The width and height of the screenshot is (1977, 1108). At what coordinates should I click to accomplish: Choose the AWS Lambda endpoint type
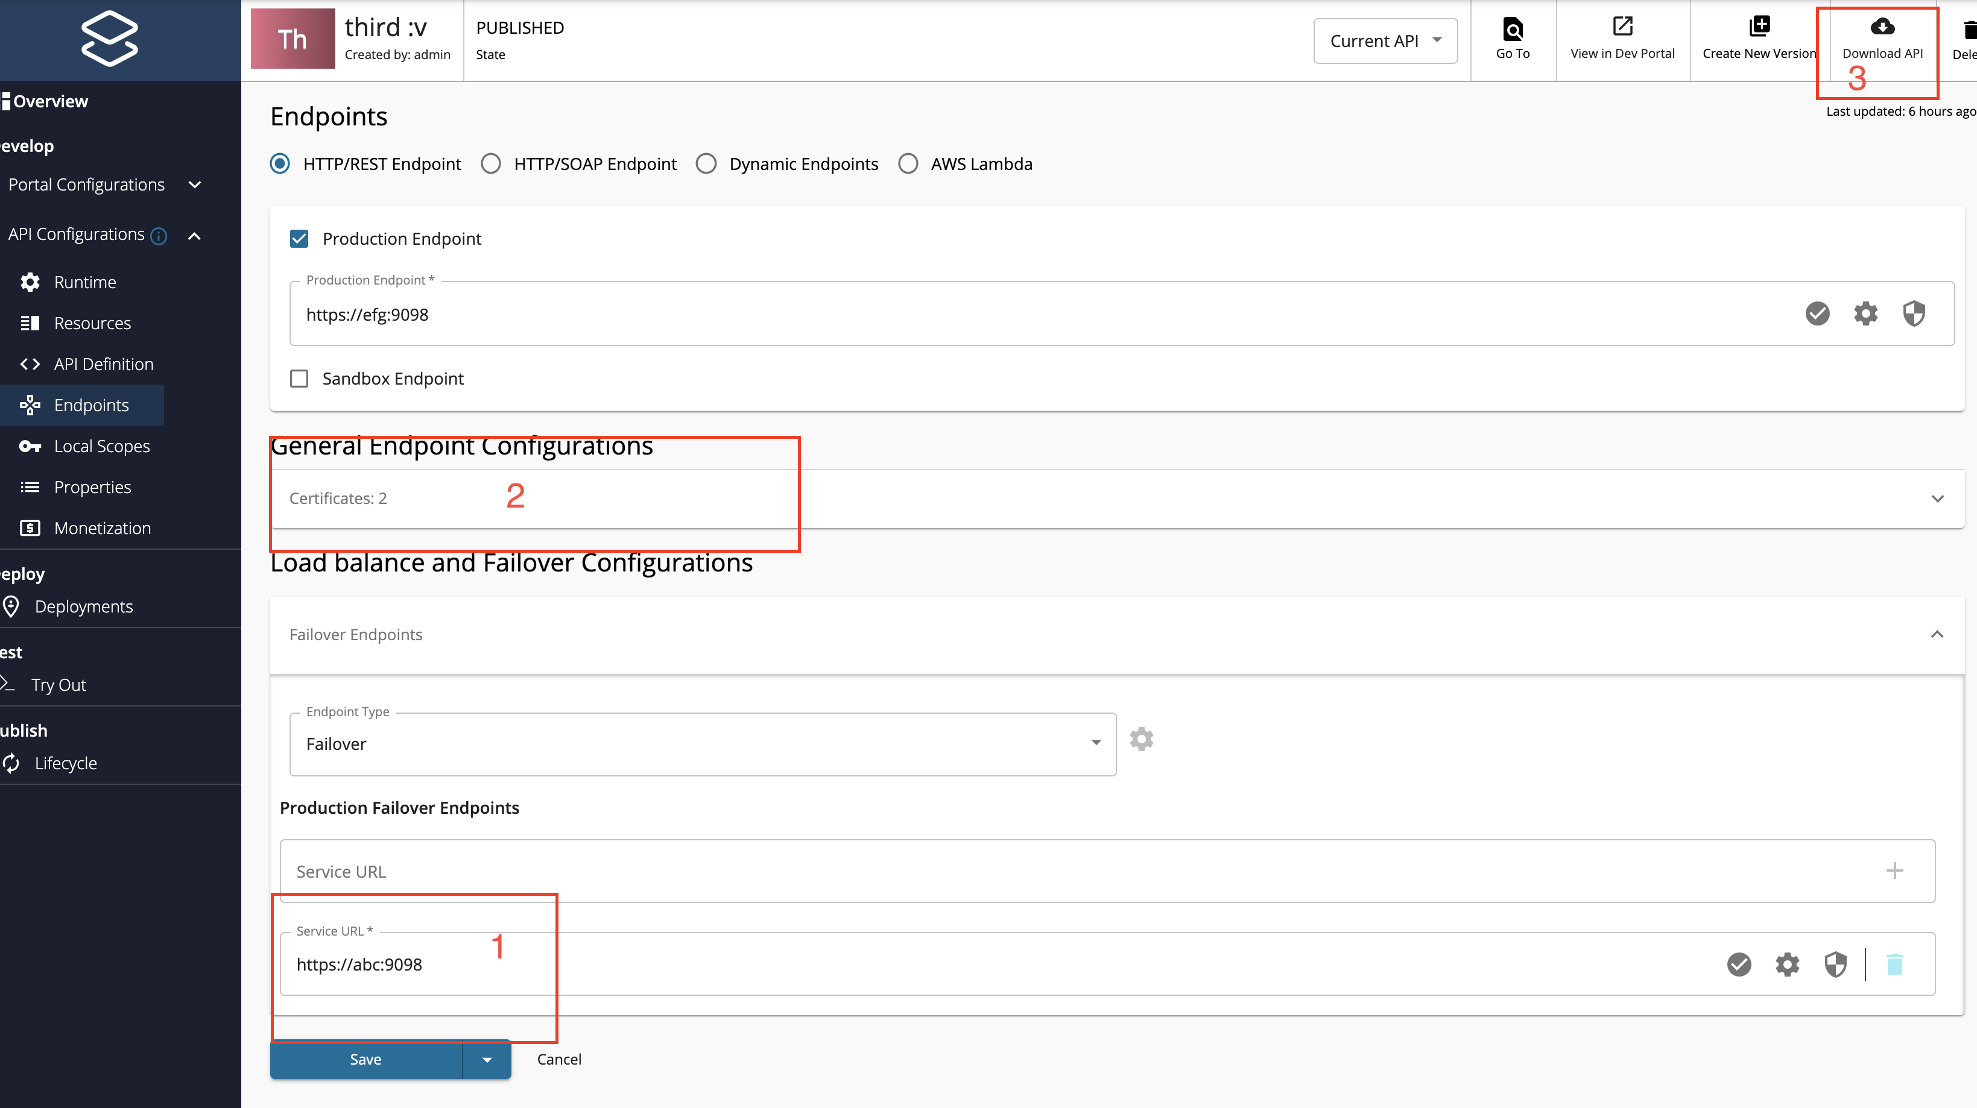point(909,163)
